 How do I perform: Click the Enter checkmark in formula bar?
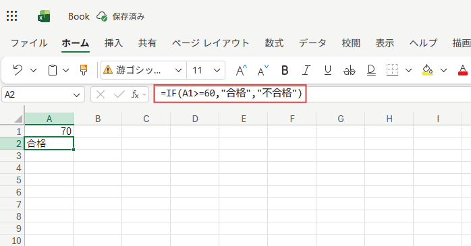coord(119,95)
